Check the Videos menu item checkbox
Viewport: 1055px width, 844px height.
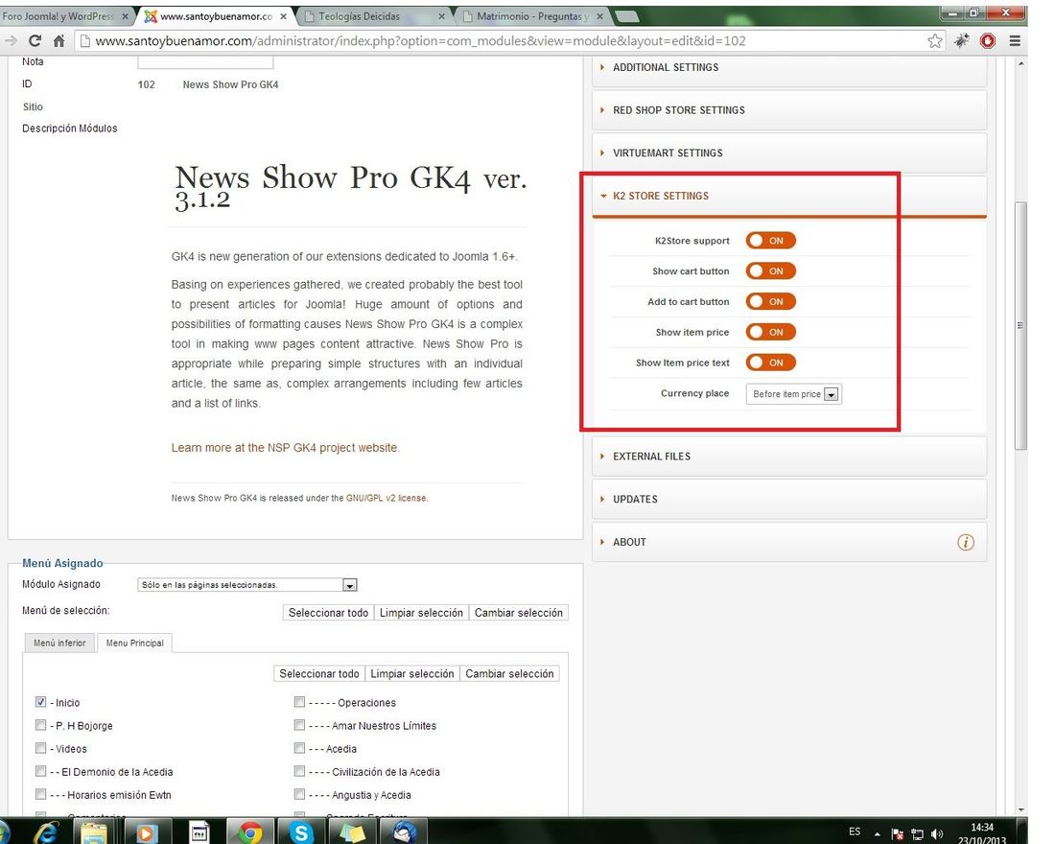(41, 748)
